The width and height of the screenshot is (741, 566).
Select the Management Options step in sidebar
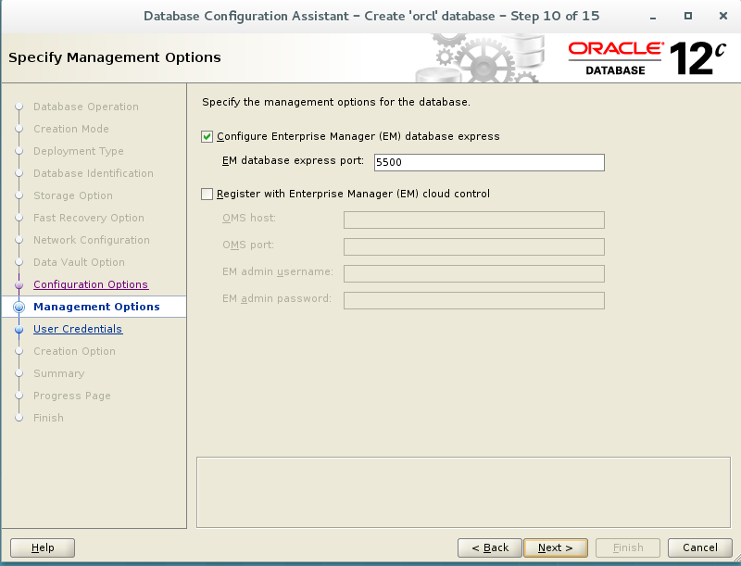[x=96, y=307]
